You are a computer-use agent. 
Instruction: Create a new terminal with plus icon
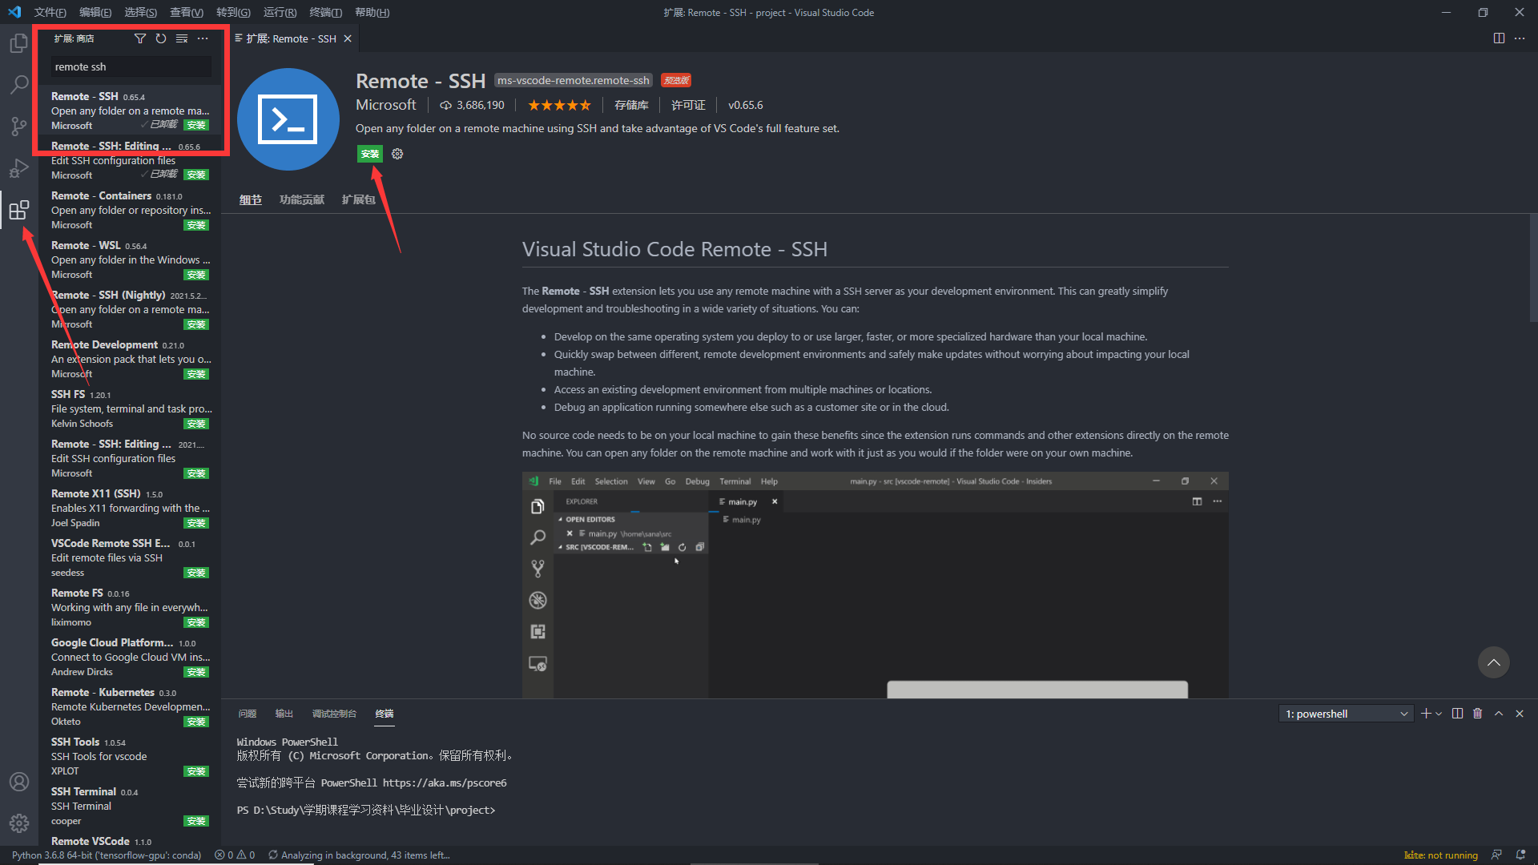point(1426,714)
